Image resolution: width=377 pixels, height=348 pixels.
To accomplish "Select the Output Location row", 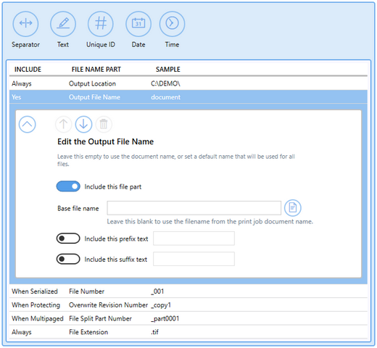I will [x=188, y=83].
